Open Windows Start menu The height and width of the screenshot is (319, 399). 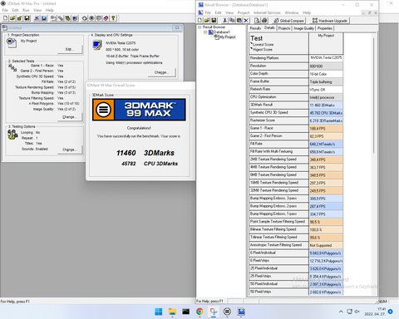159,312
